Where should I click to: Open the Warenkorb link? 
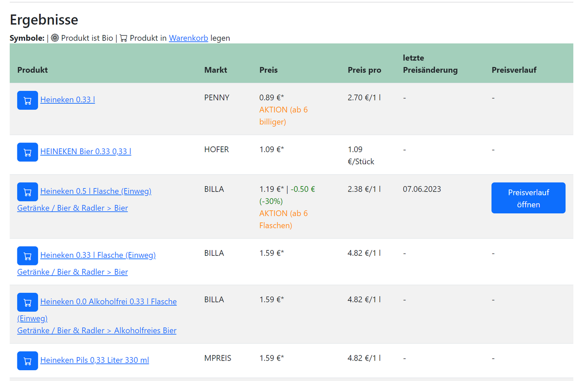coord(188,38)
